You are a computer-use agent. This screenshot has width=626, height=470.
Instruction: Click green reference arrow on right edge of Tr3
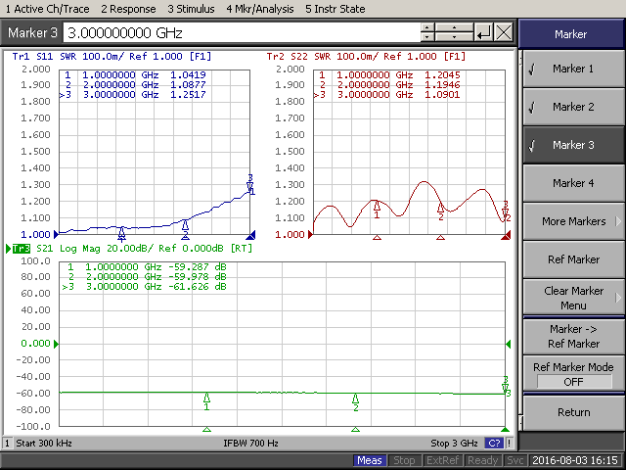(x=509, y=344)
